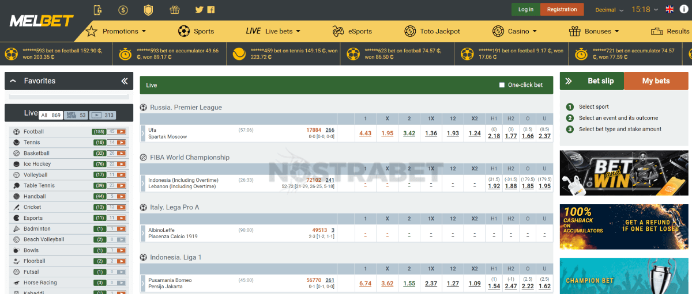Screen dimensions: 692x294
Task: Expand the Indonesia vs Lebanon match row
Action: click(x=142, y=183)
